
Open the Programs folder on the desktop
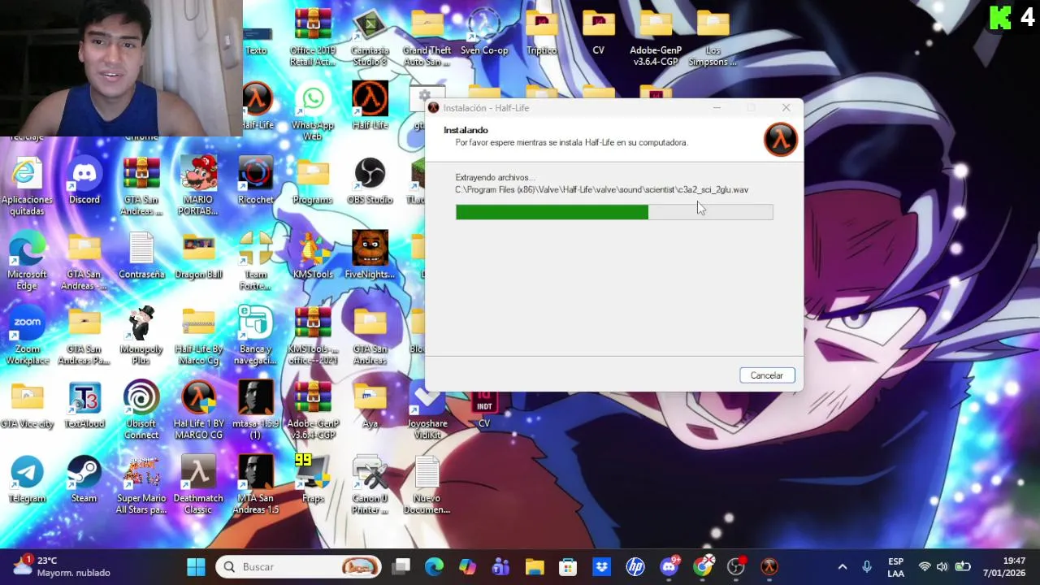[x=313, y=182]
